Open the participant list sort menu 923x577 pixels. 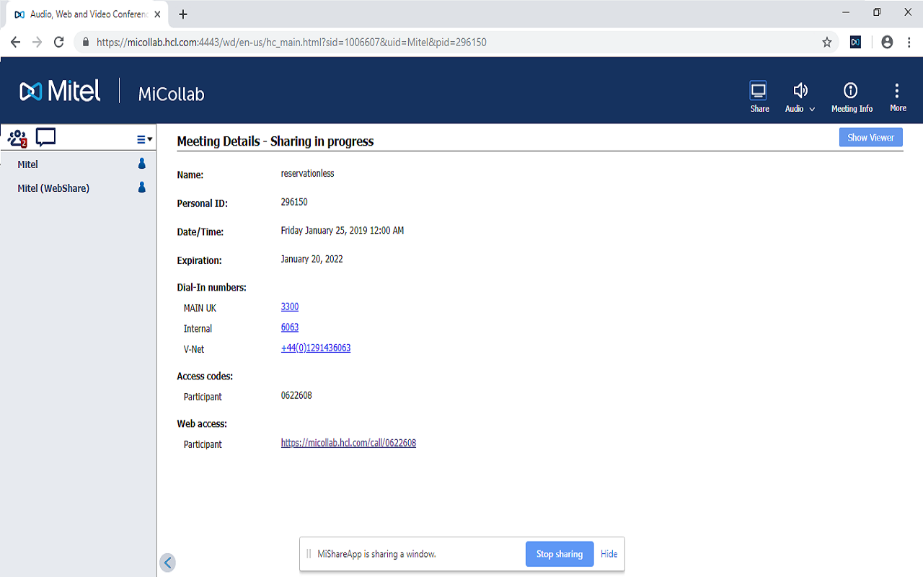point(143,138)
